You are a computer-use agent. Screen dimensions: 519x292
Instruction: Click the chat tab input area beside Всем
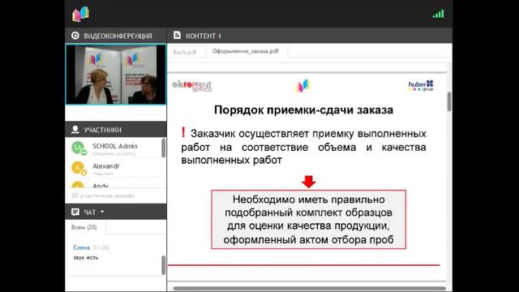[136, 227]
